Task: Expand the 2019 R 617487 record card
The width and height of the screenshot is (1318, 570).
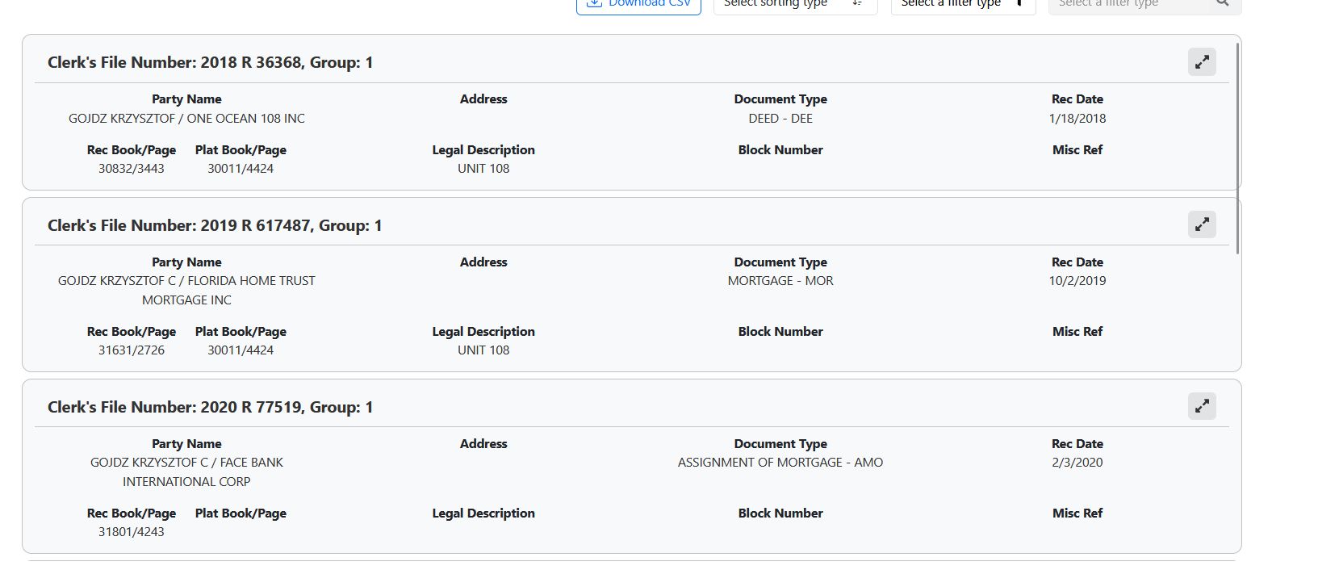Action: 1202,224
